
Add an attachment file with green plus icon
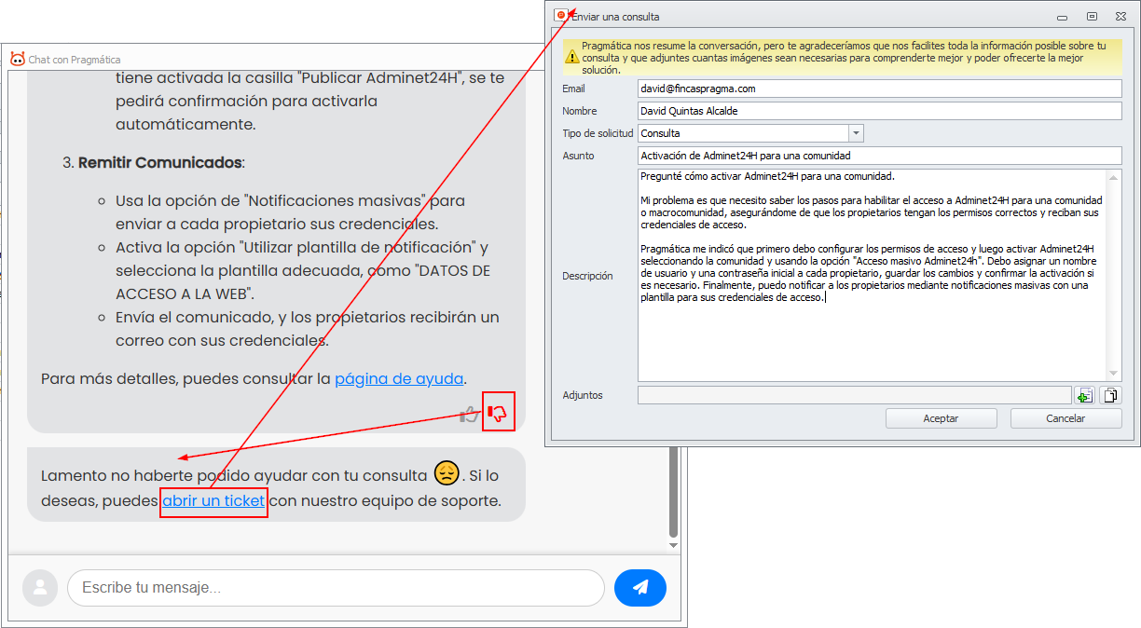click(1084, 396)
